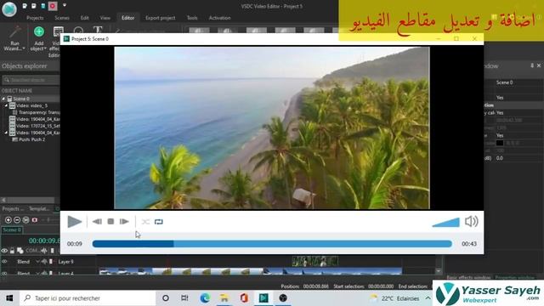Toggle Layer 9 audio waveform icon
544x306 pixels.
44,262
